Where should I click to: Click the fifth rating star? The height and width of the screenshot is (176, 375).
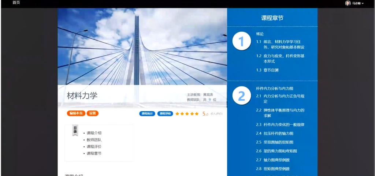[197, 114]
